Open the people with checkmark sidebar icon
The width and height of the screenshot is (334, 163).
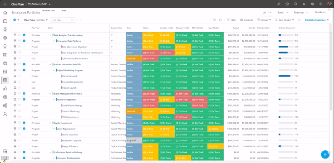[5, 89]
